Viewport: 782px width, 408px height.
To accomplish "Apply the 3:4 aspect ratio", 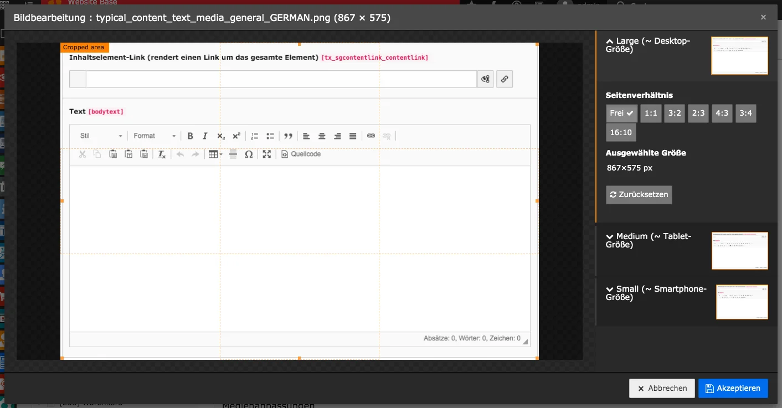I will click(745, 113).
